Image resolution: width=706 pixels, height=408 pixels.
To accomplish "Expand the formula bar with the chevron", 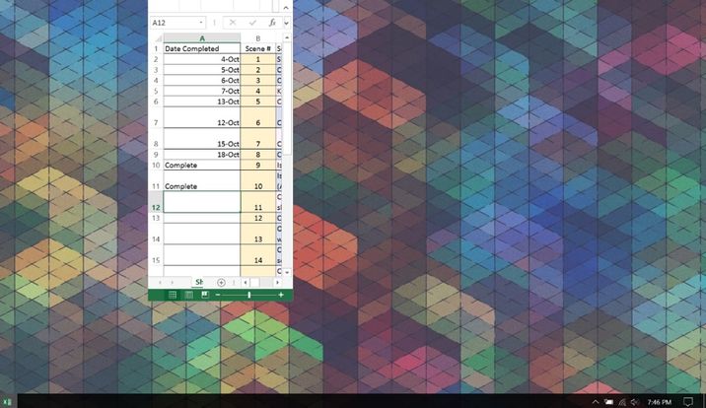I will point(286,23).
